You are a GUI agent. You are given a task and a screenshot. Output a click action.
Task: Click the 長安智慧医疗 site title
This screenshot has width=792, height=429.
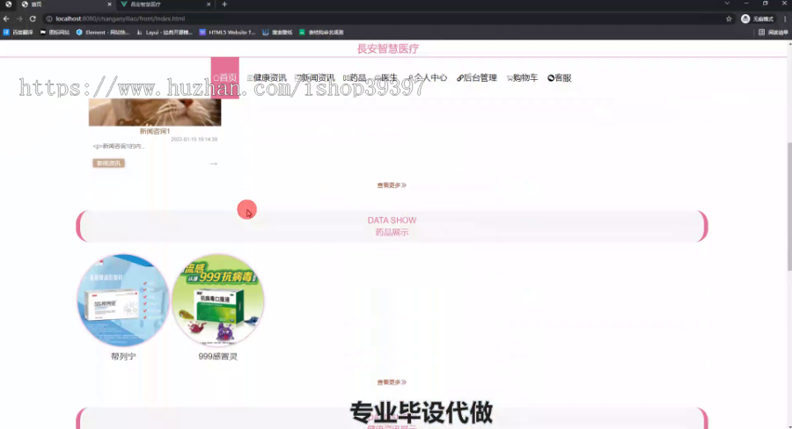388,49
